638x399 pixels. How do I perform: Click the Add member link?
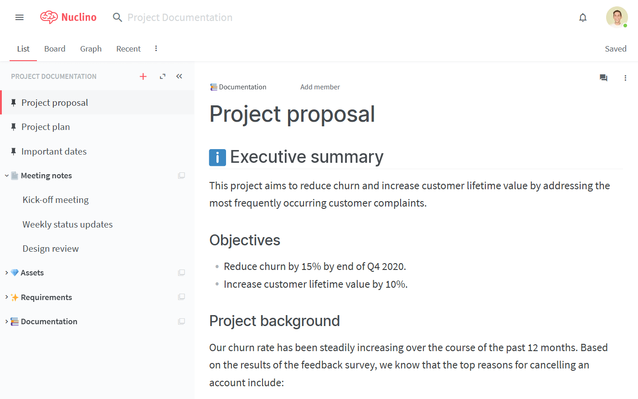point(320,87)
